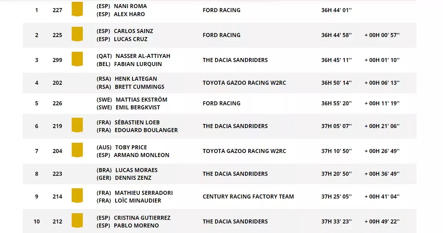Select yellow badge next to bib 299
Image resolution: width=443 pixels, height=233 pixels.
click(x=77, y=59)
